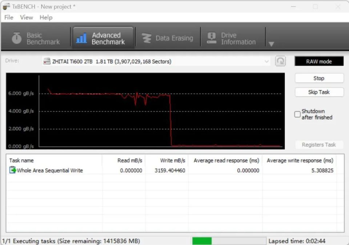The width and height of the screenshot is (349, 245).
Task: Click the 4.000 gB/s graph axis label
Action: [21, 111]
